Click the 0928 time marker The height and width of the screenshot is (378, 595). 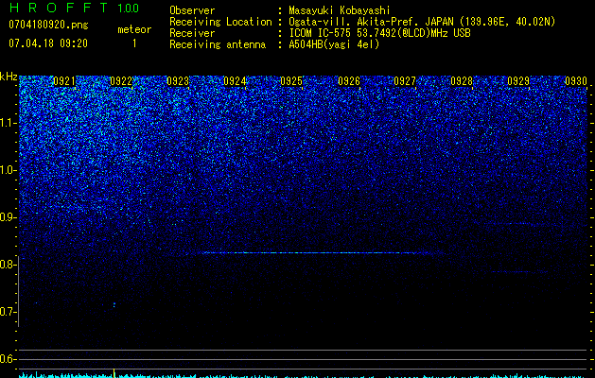(462, 81)
